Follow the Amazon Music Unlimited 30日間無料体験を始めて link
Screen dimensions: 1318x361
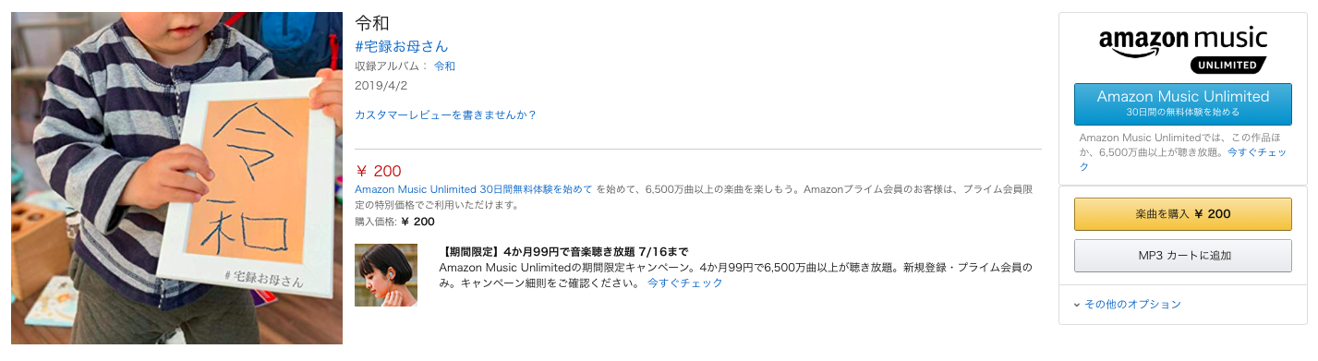point(474,189)
